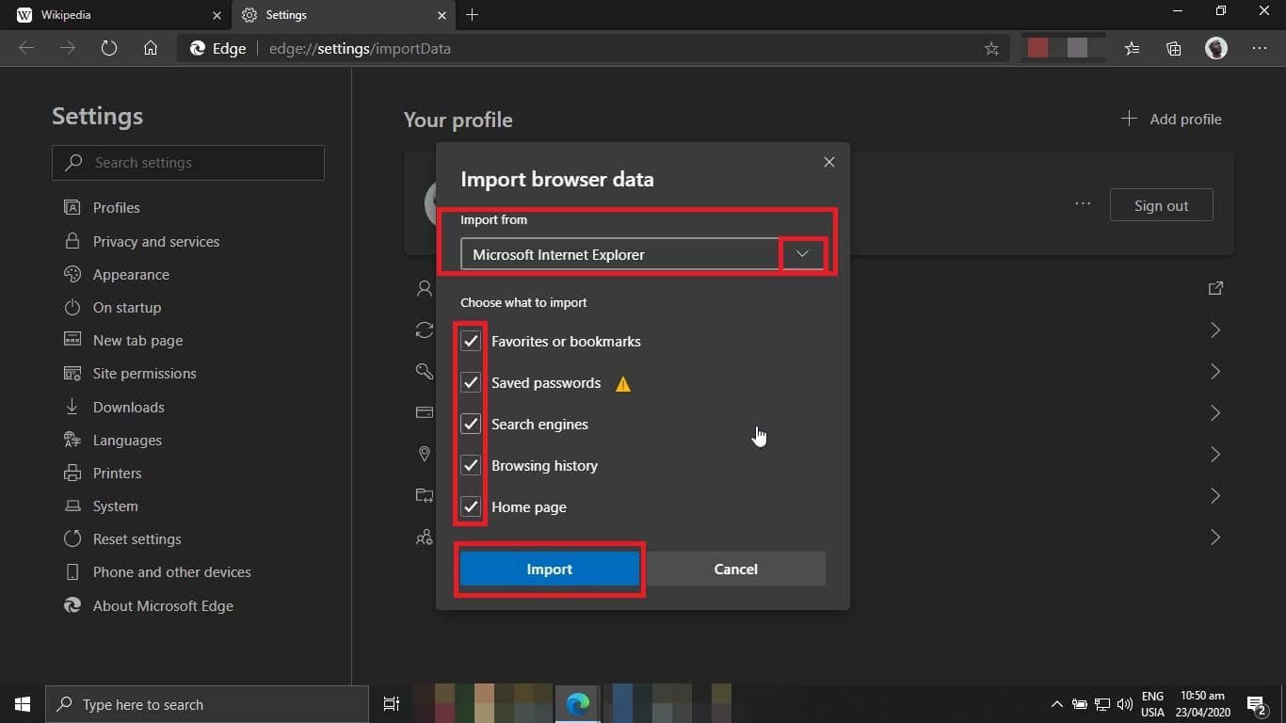Uncheck Home page checkbox
The width and height of the screenshot is (1286, 723).
(x=471, y=507)
